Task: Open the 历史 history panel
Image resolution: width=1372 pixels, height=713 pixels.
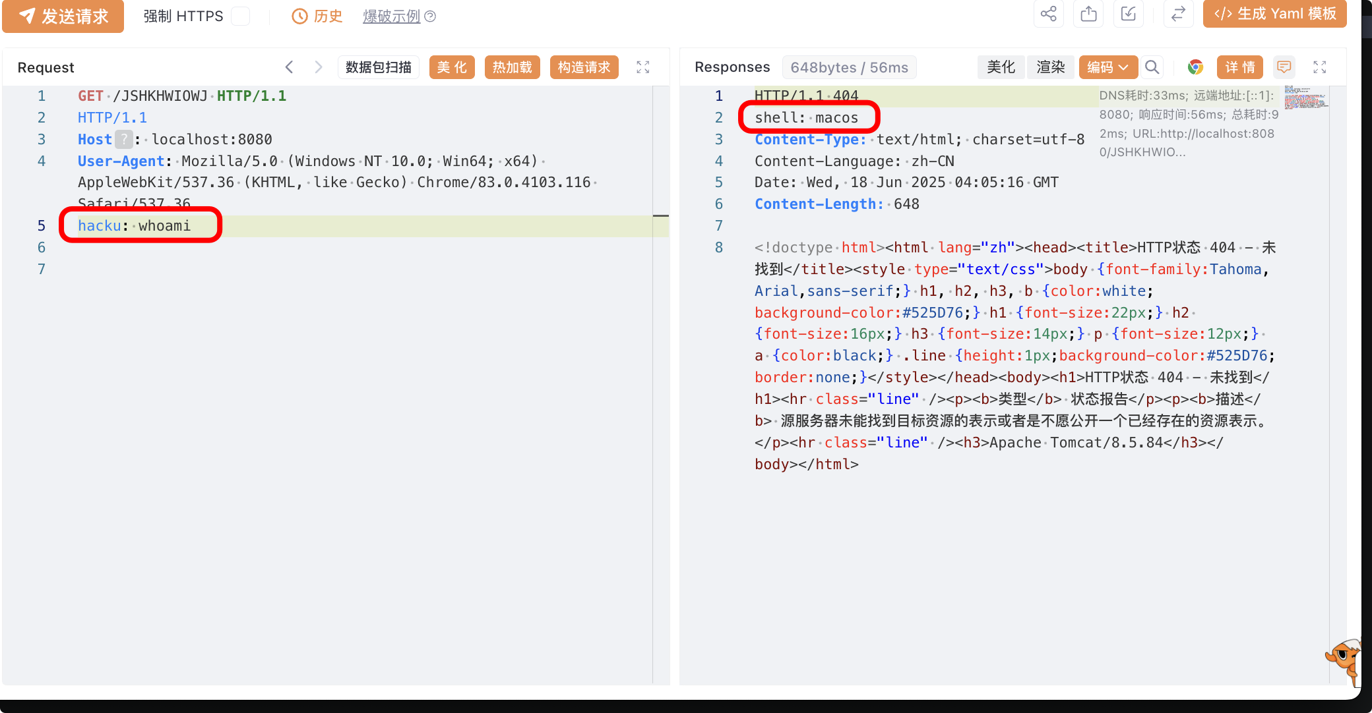Action: [x=317, y=16]
